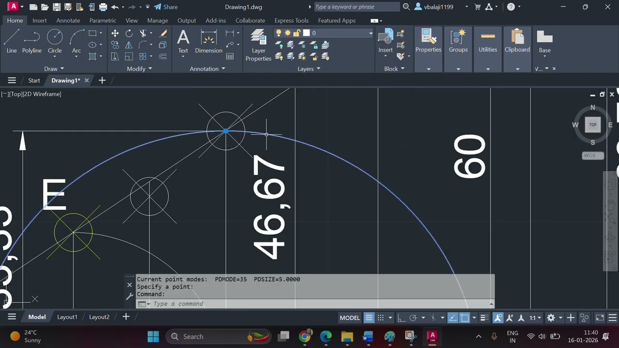
Task: Toggle object snap tracking in status bar
Action: (453, 318)
